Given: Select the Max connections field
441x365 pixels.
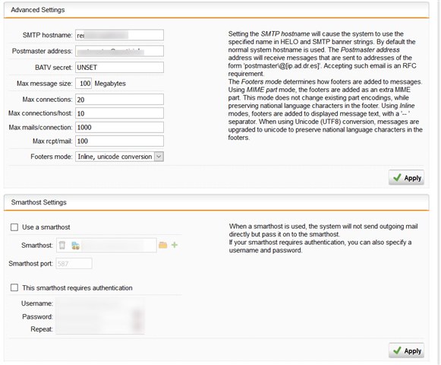Looking at the screenshot, I should [x=119, y=100].
